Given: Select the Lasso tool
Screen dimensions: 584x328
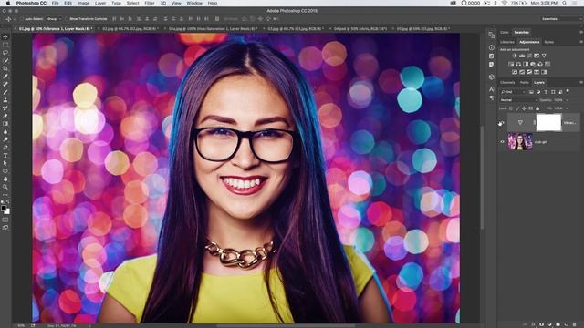Looking at the screenshot, I should click(x=5, y=53).
